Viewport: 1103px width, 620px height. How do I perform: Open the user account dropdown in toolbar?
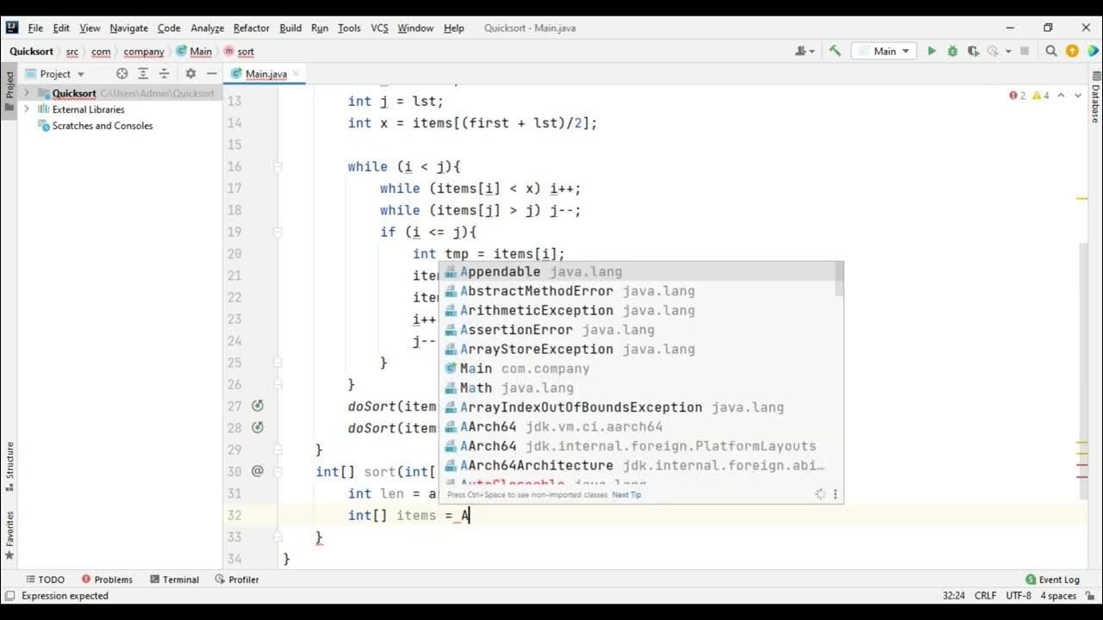(805, 51)
